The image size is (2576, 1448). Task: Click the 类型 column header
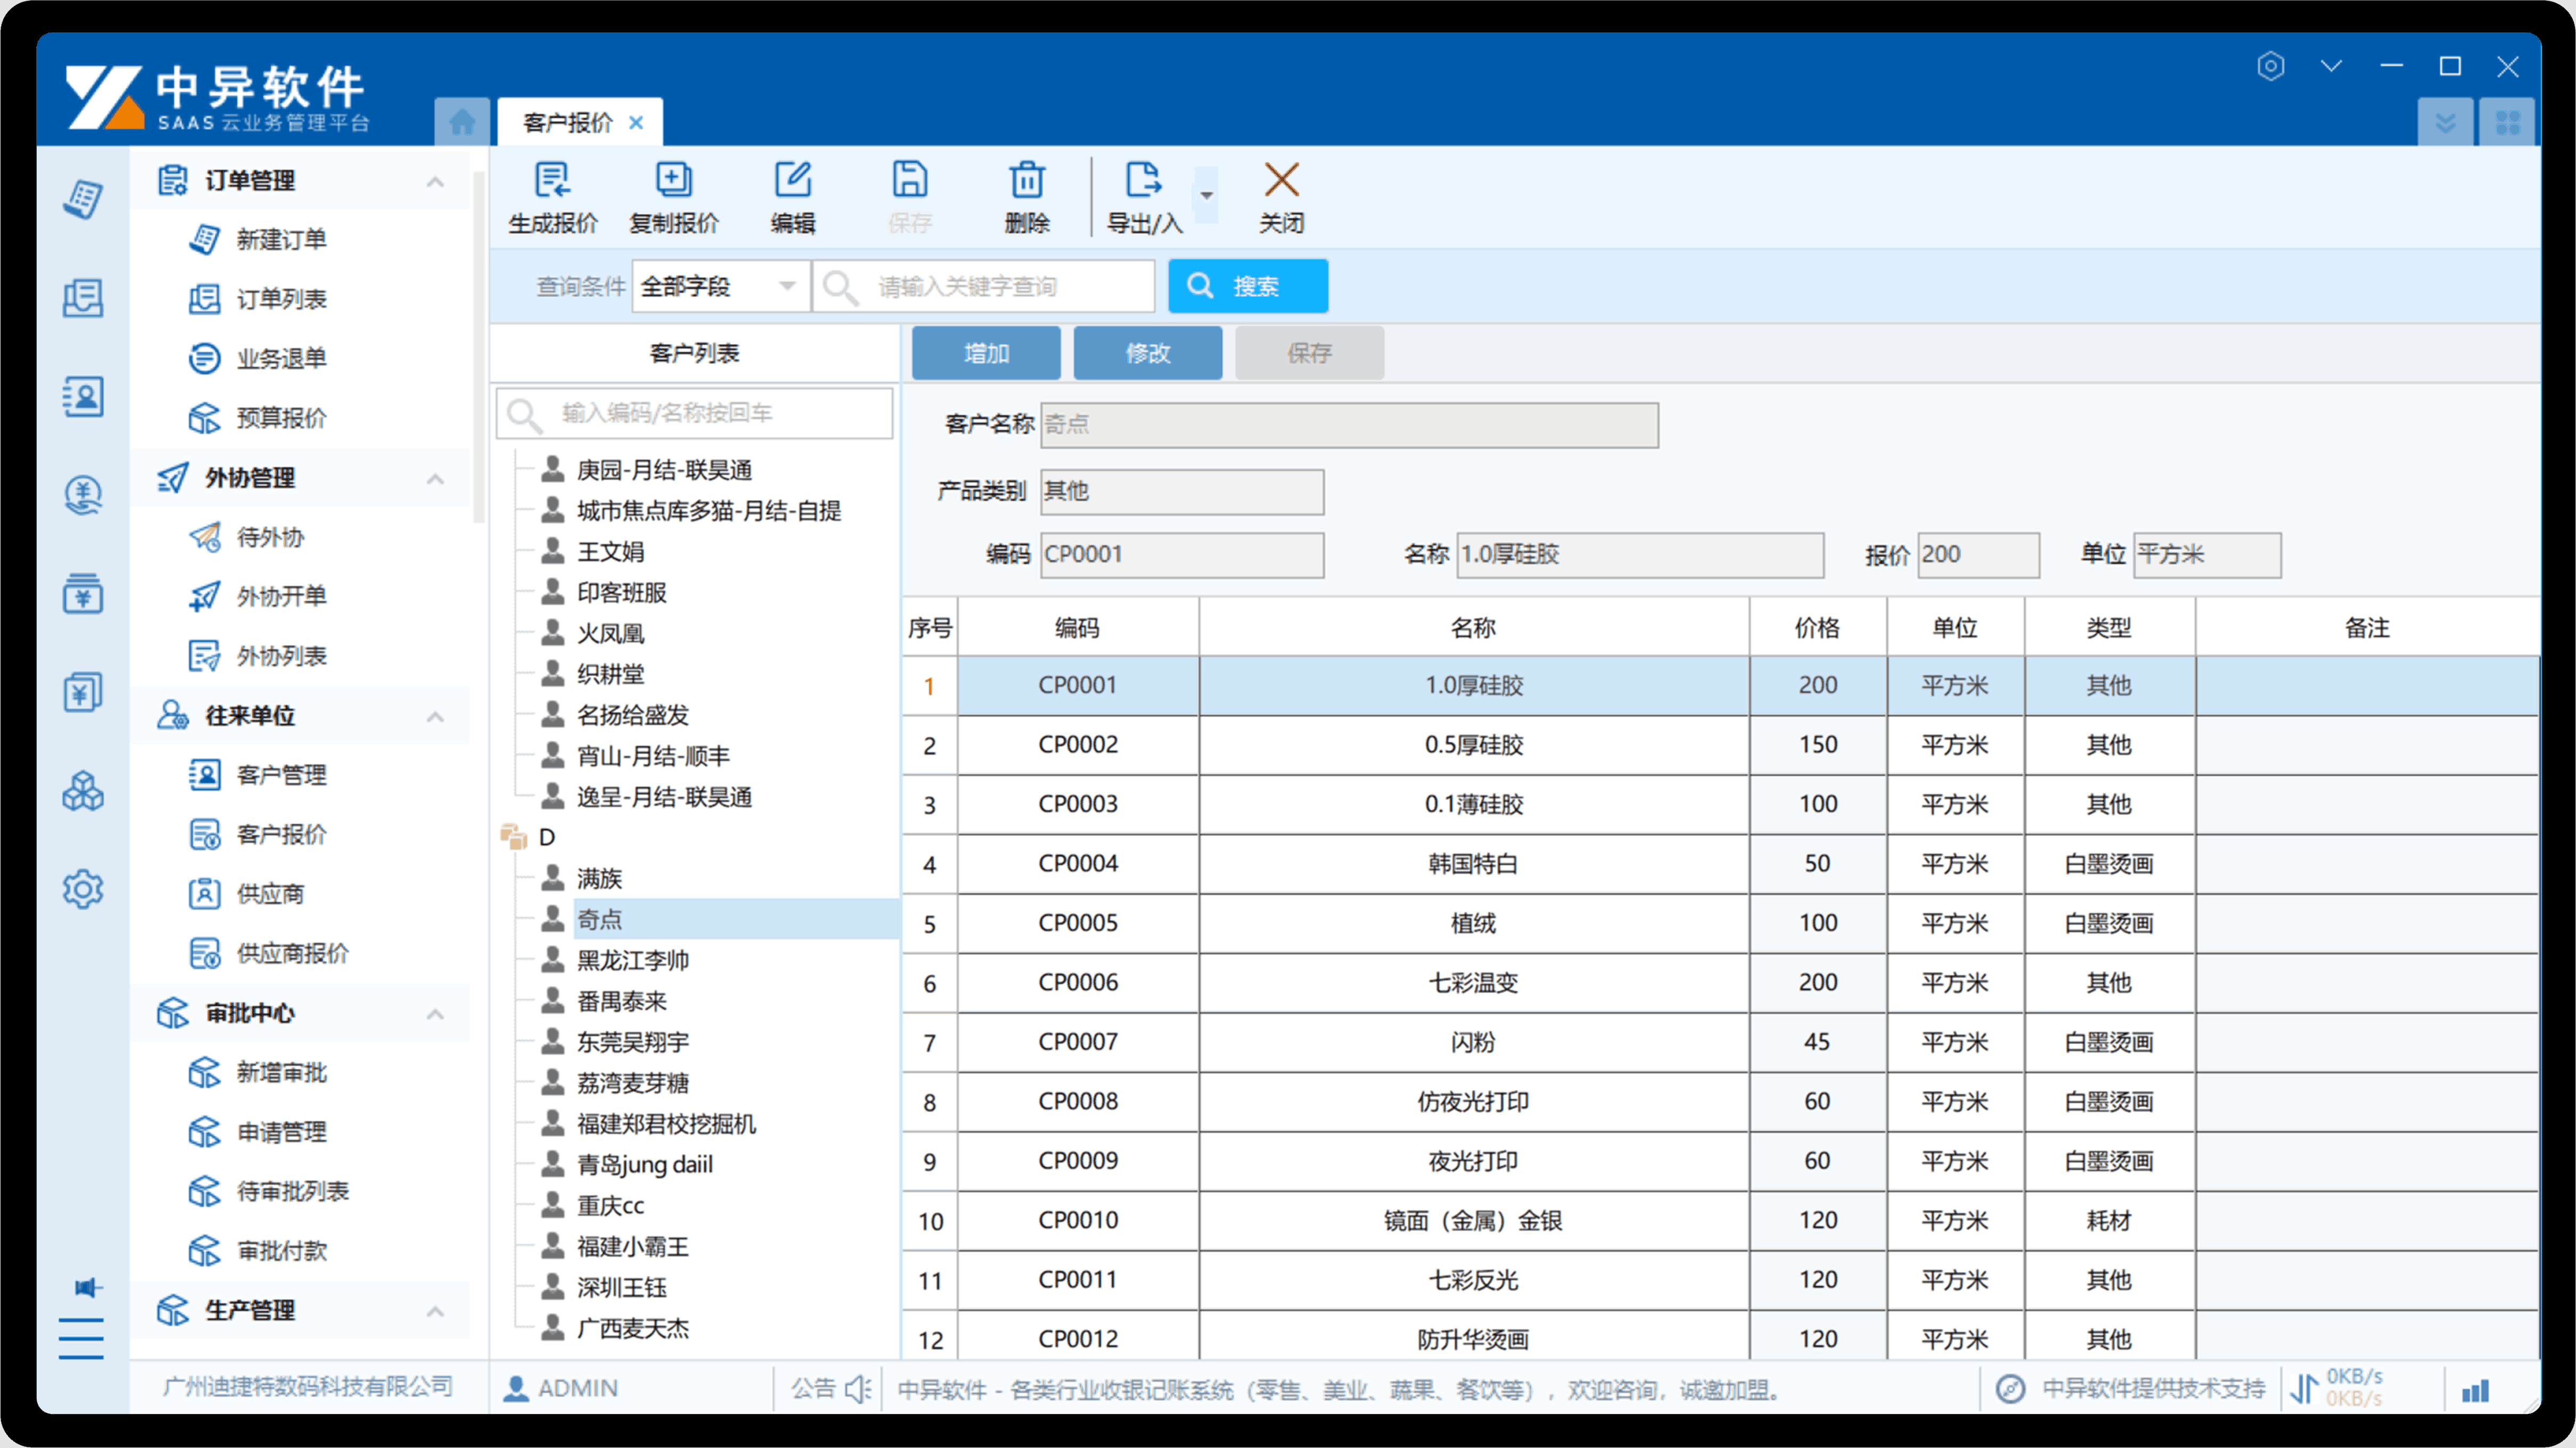point(2109,628)
